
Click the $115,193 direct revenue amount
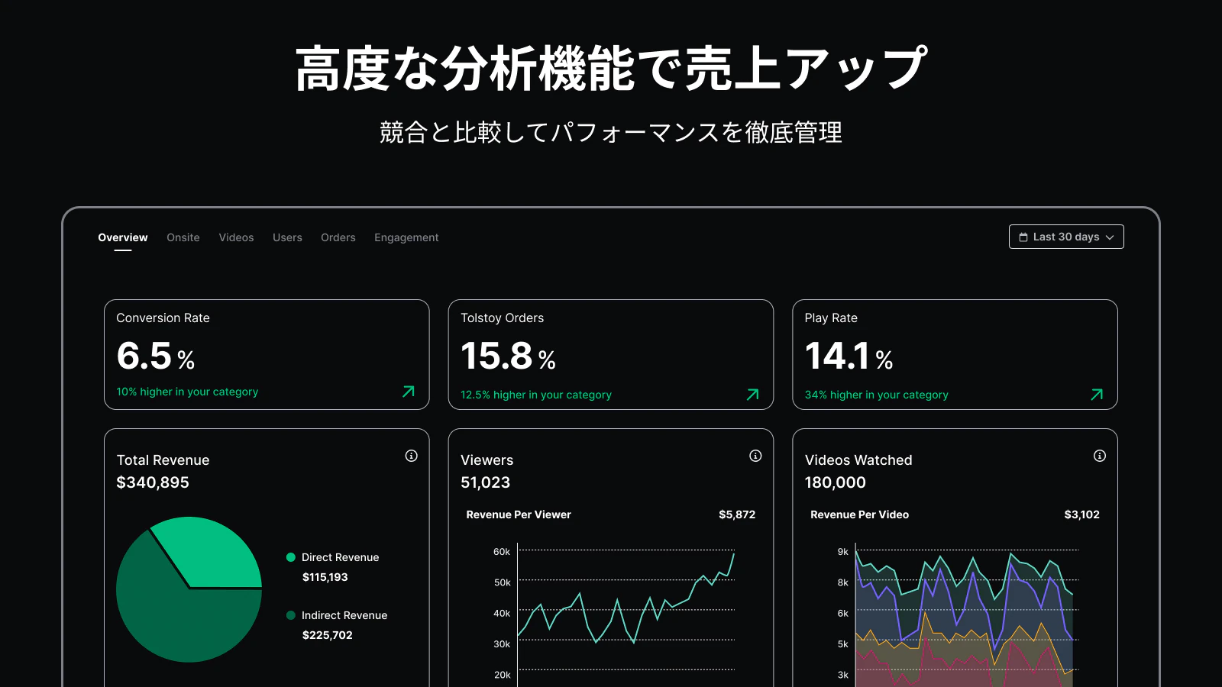(x=325, y=577)
